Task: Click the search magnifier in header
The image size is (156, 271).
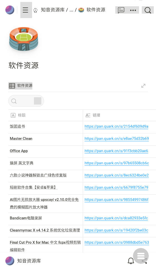Action: [x=148, y=10]
